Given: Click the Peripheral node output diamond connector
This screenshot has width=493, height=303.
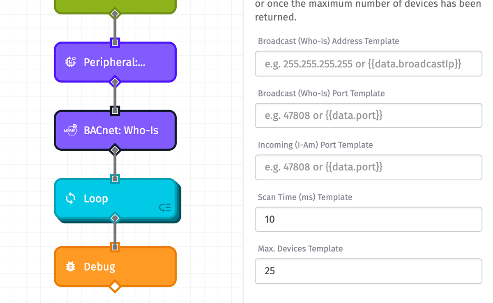Looking at the screenshot, I should click(115, 81).
